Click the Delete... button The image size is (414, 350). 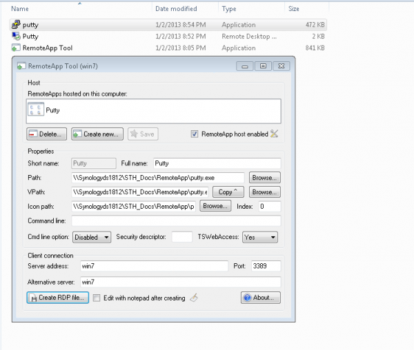(46, 134)
